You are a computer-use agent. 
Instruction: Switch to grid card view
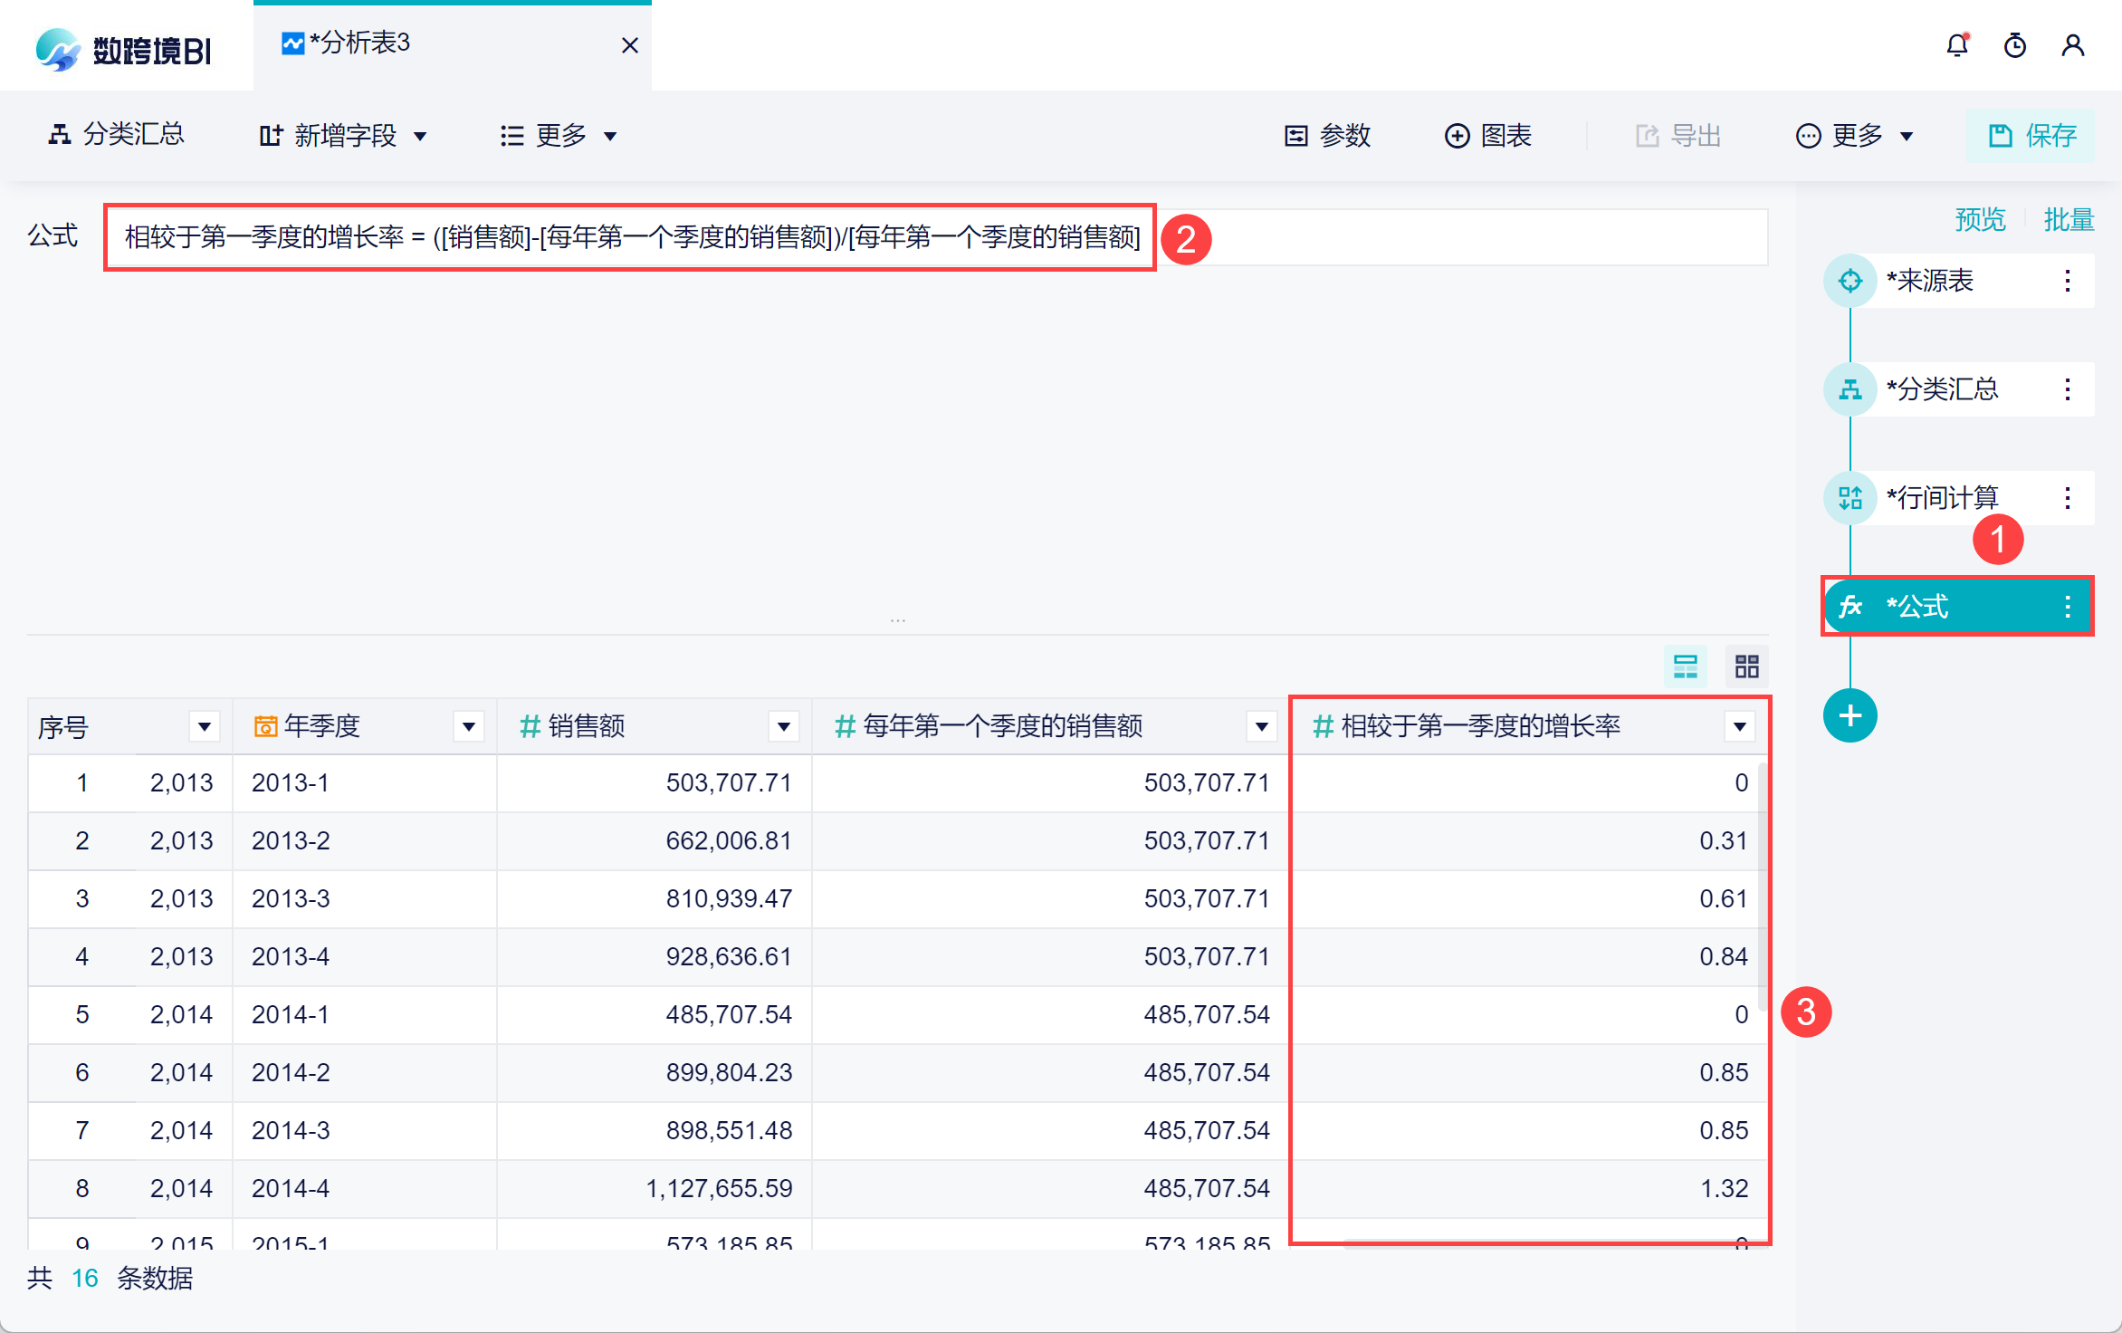coord(1746,667)
